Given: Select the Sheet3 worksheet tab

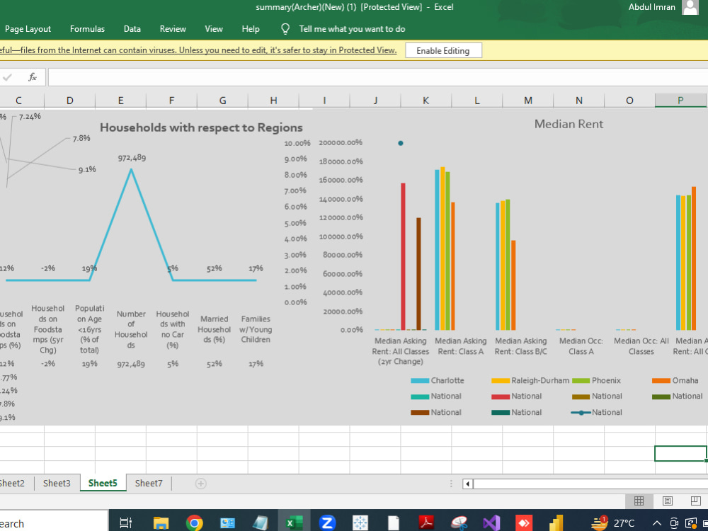Looking at the screenshot, I should (57, 483).
